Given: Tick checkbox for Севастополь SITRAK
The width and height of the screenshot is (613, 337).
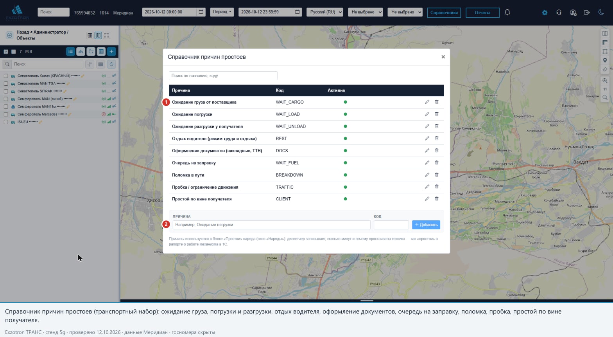Looking at the screenshot, I should [6, 91].
